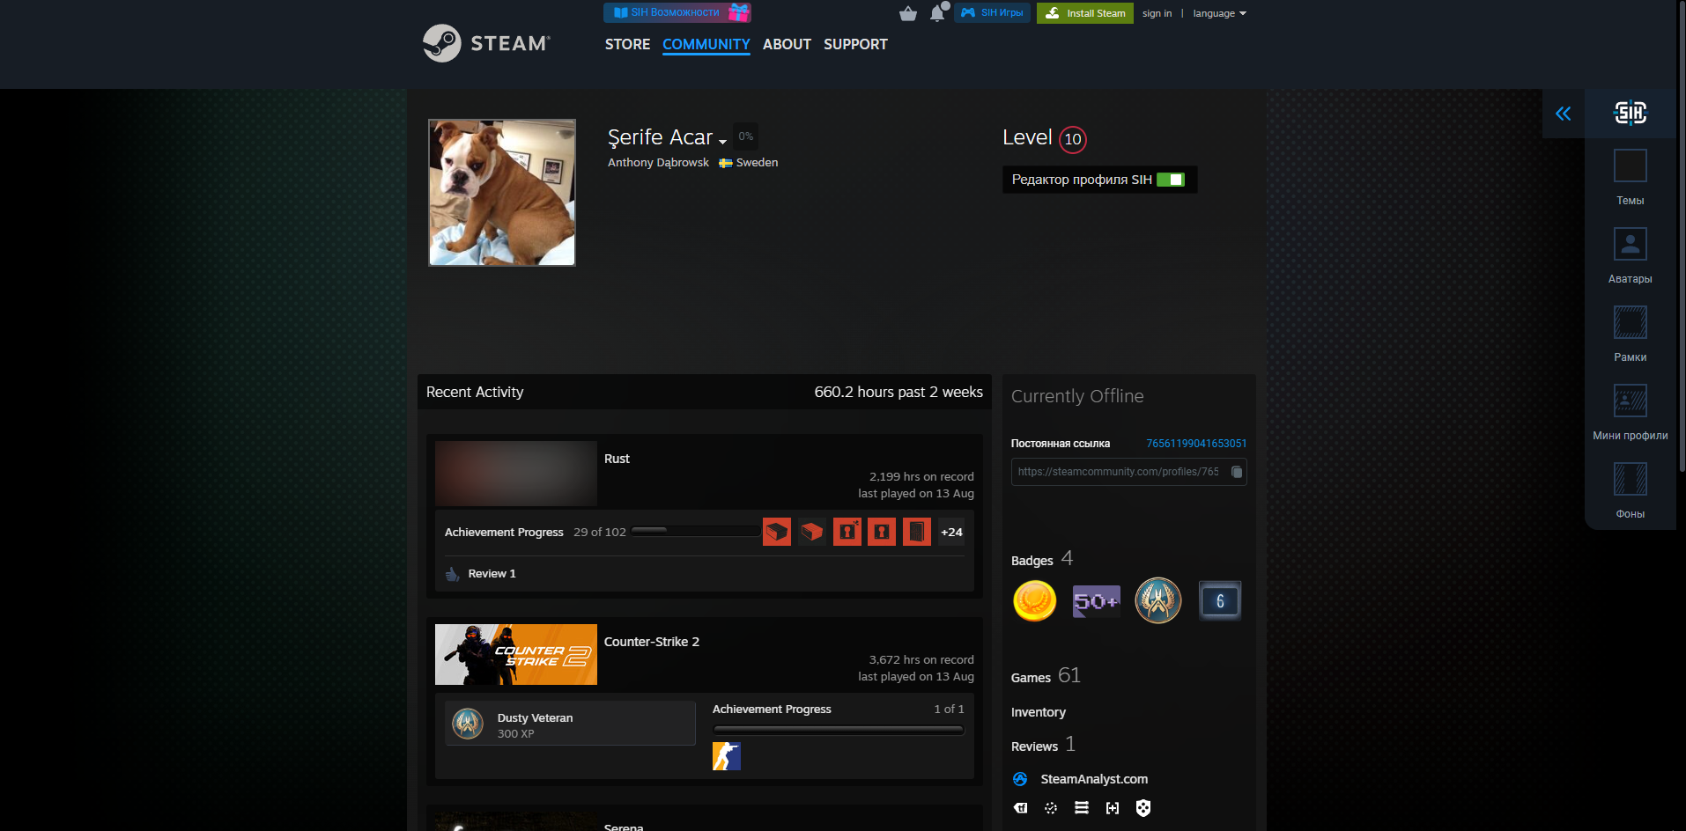The width and height of the screenshot is (1686, 831).
Task: Copy the profile permalink with copy icon
Action: click(1237, 472)
